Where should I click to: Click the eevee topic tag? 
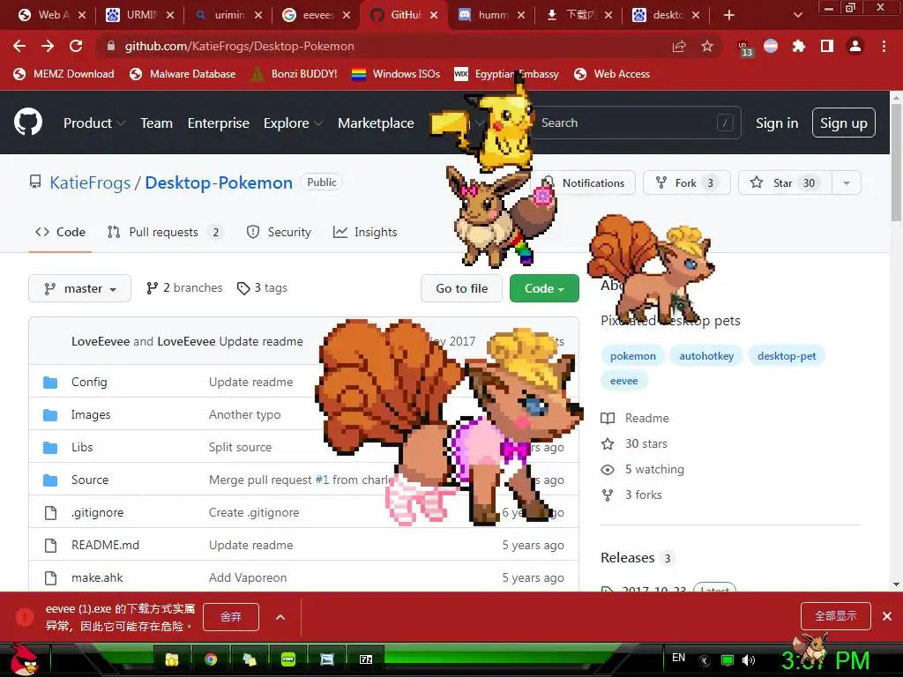point(624,381)
